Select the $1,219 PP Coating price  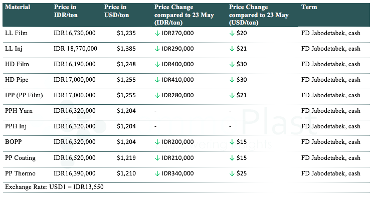126,157
